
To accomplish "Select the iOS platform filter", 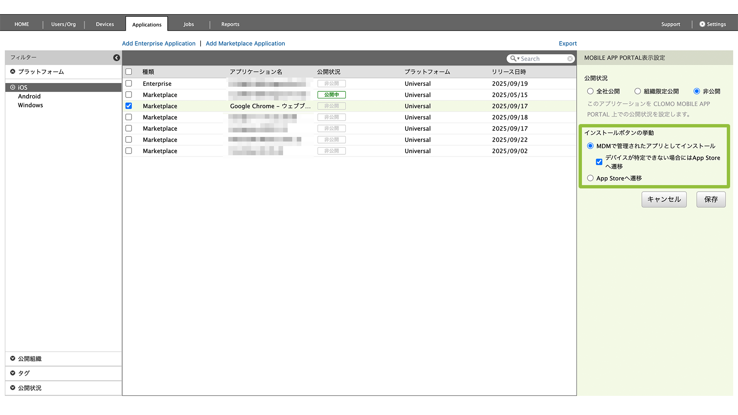I will pos(22,88).
